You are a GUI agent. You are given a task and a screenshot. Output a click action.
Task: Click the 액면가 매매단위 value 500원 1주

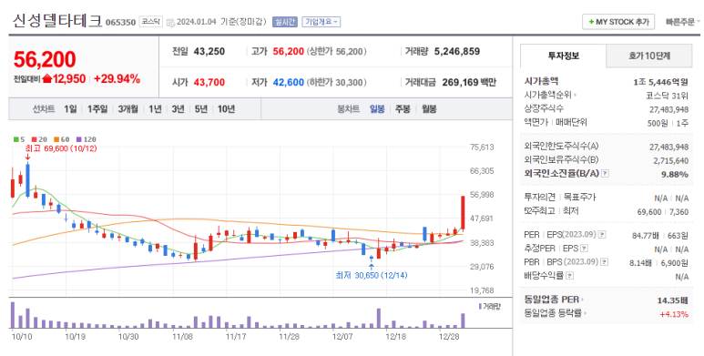[668, 123]
